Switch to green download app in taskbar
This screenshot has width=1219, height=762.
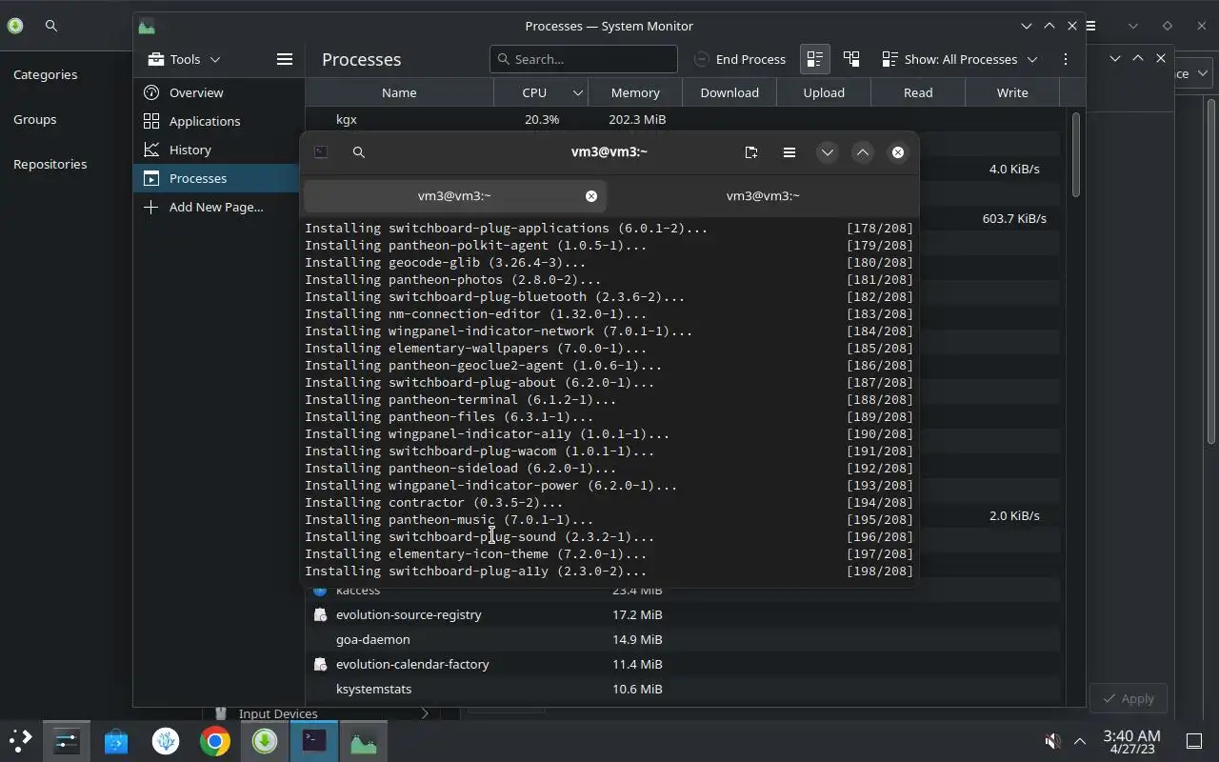[x=265, y=740]
